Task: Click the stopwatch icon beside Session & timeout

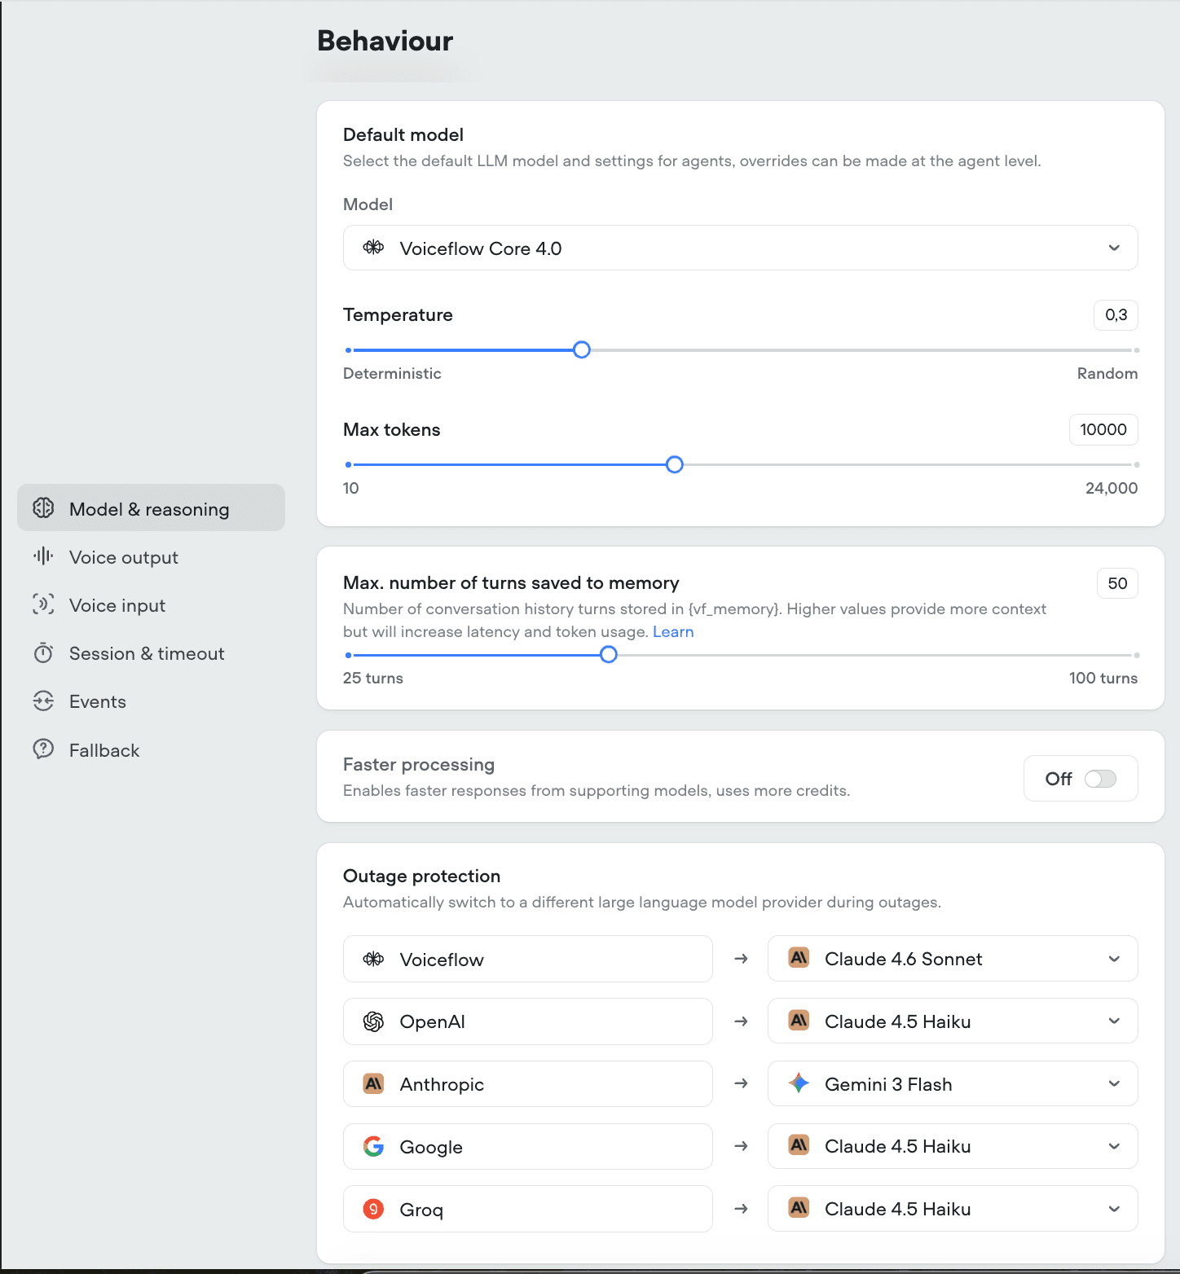Action: pos(43,653)
